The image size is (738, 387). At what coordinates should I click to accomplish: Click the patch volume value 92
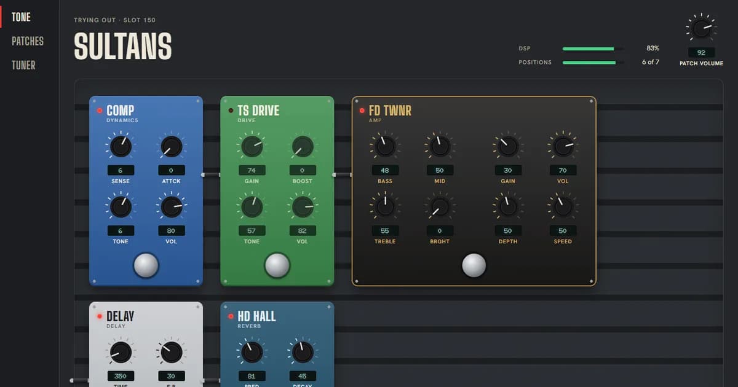tap(701, 53)
